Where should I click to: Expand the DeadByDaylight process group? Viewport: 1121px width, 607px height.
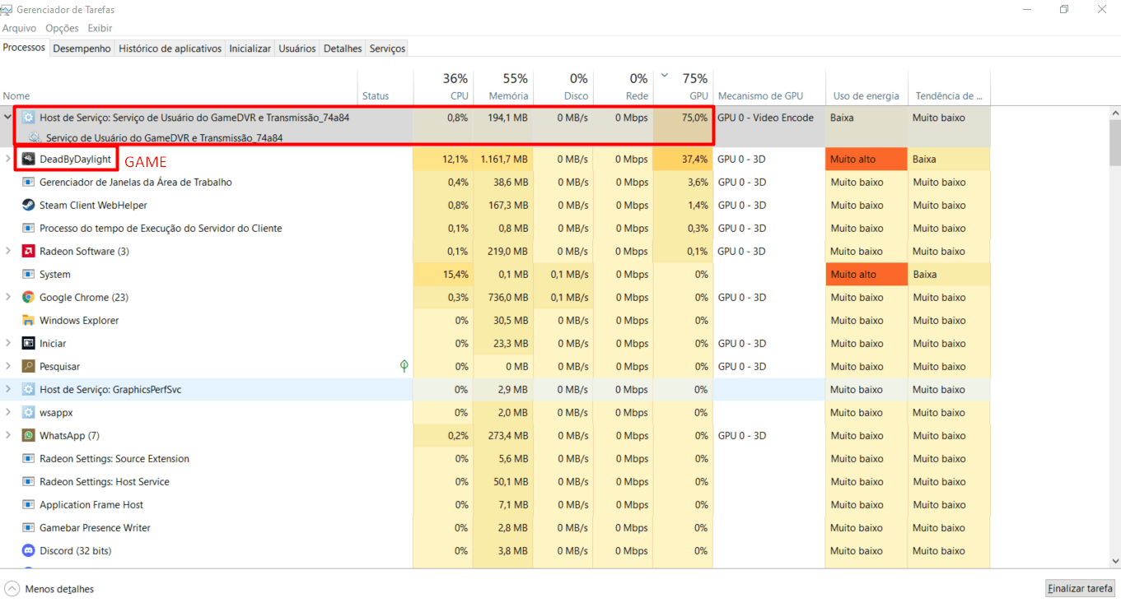point(8,159)
